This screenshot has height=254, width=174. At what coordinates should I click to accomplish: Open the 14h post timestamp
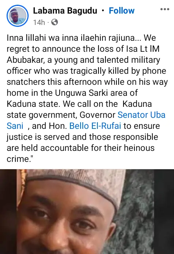(39, 22)
